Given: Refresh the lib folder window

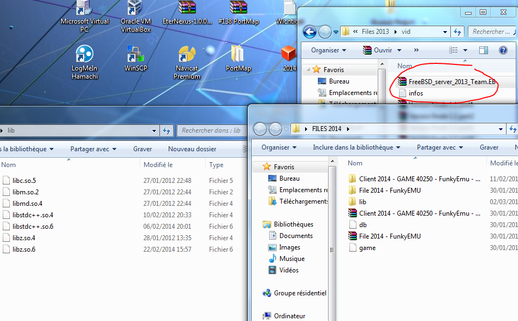Looking at the screenshot, I should click(x=166, y=130).
